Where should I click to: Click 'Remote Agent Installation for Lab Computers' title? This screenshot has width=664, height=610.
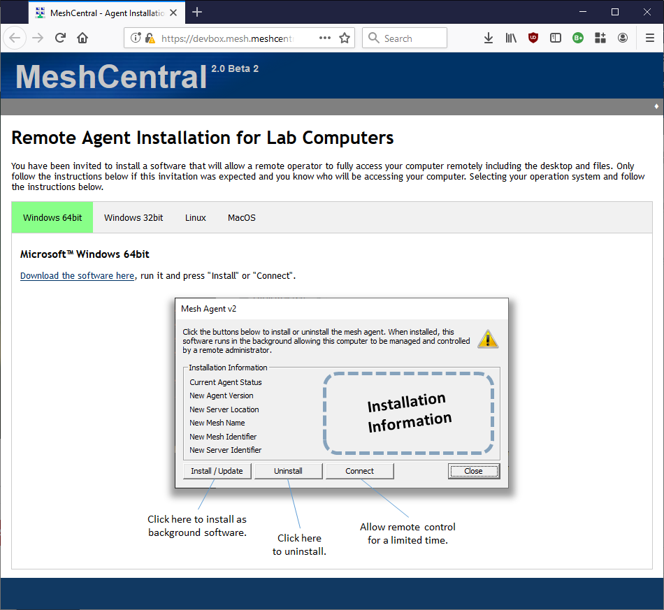pyautogui.click(x=203, y=138)
